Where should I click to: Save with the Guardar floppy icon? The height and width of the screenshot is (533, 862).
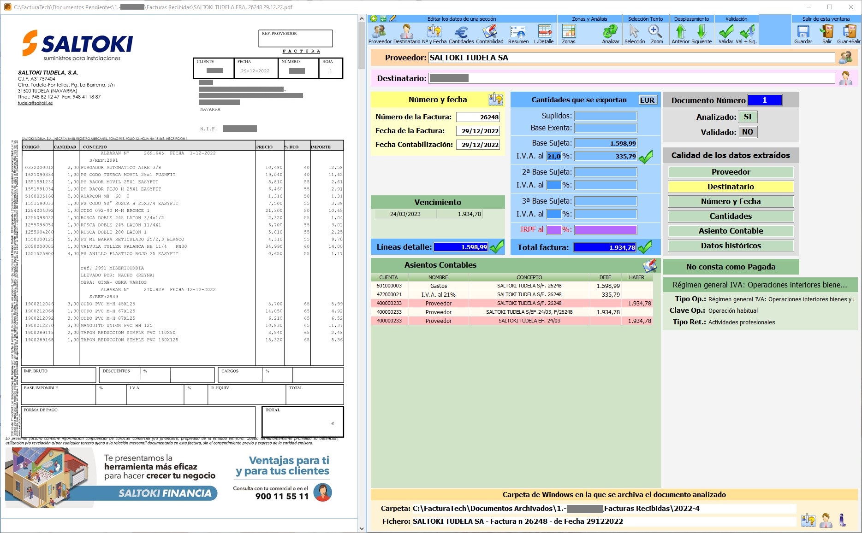click(x=803, y=34)
